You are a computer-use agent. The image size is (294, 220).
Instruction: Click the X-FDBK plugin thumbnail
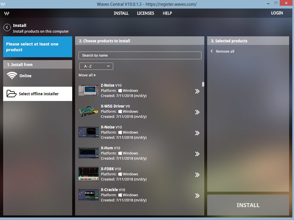(x=89, y=174)
